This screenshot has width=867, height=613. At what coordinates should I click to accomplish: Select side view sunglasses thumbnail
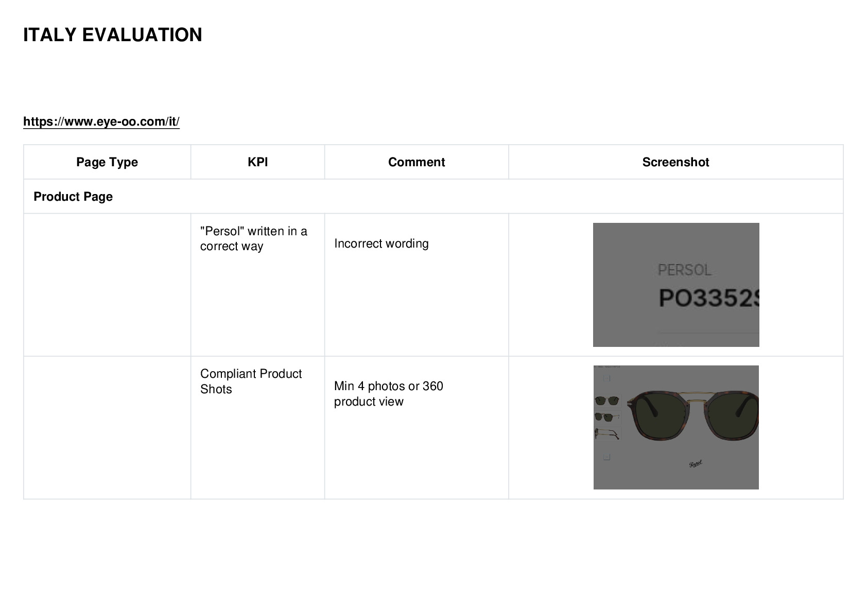[608, 433]
